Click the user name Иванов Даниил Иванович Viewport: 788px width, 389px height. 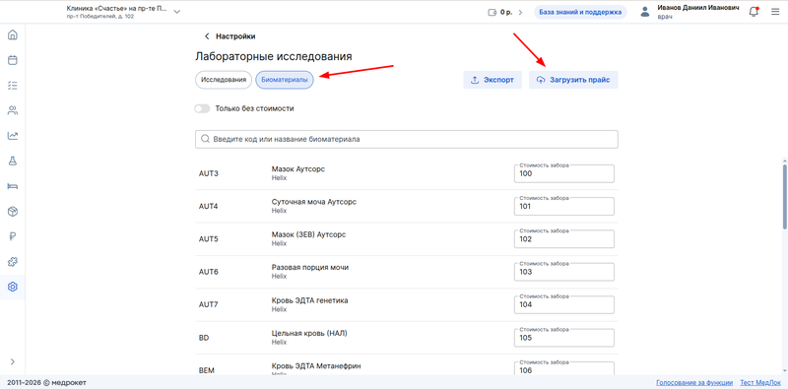click(x=698, y=8)
